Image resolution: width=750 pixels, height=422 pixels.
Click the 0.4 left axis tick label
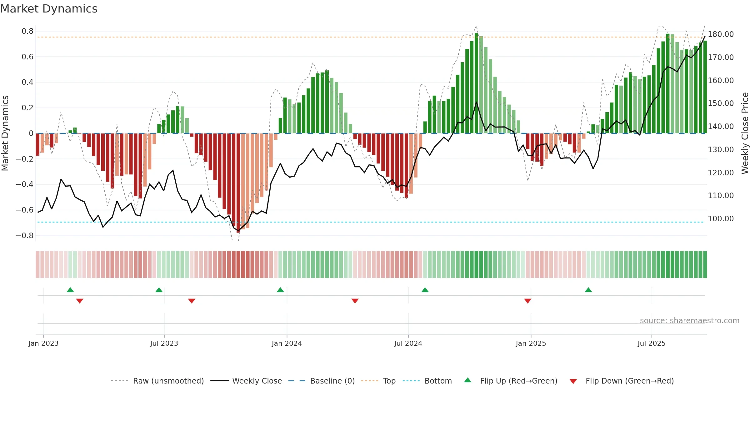click(27, 82)
